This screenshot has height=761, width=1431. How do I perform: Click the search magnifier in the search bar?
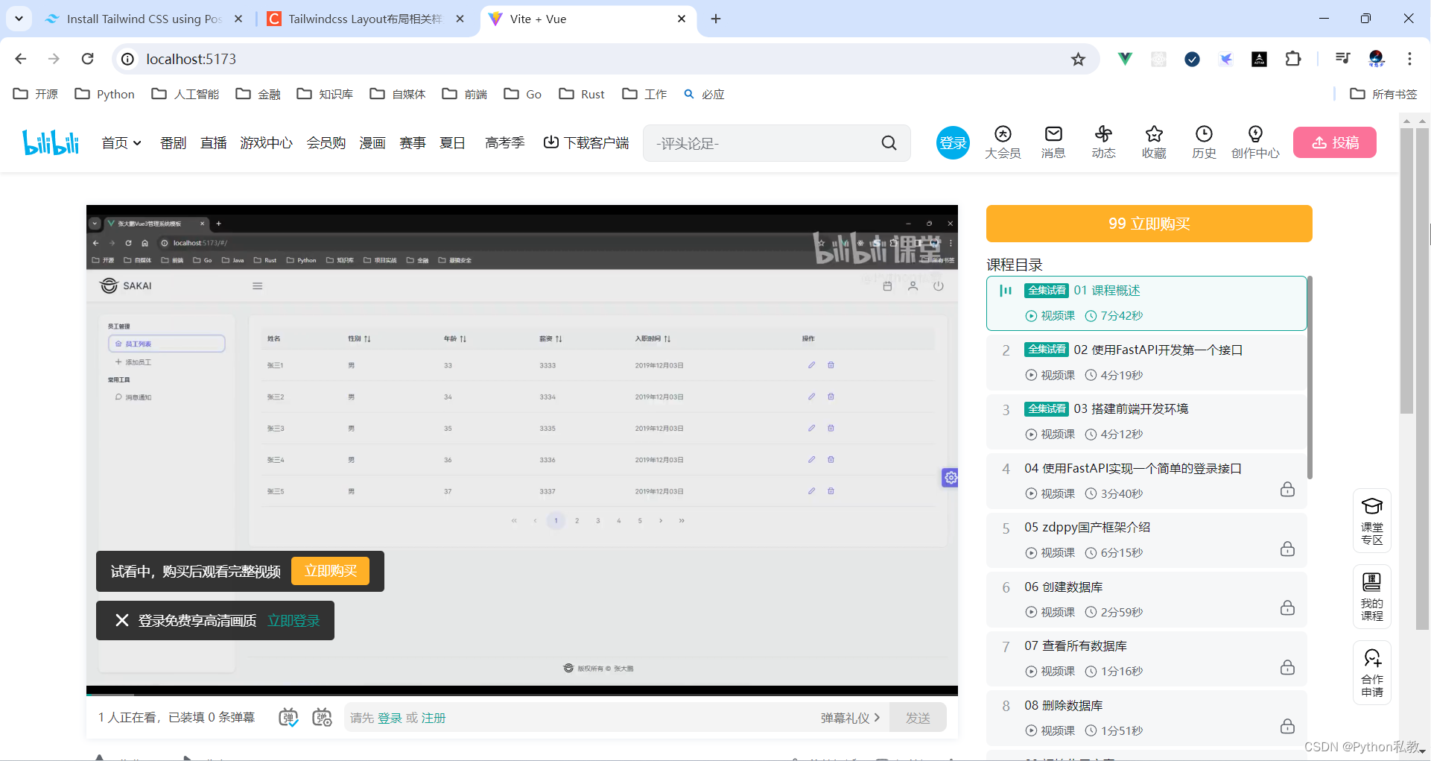tap(889, 142)
